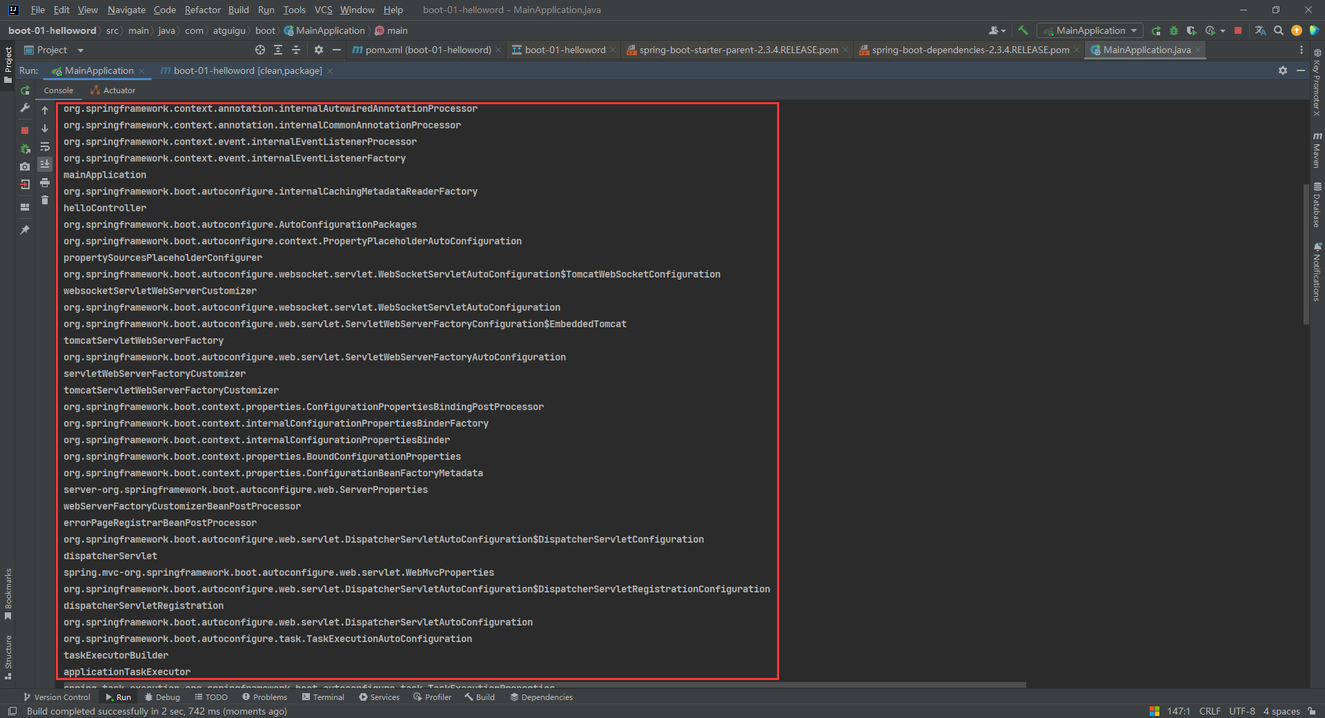Viewport: 1325px width, 718px height.
Task: Toggle pin tab in Run panel
Action: coord(25,230)
